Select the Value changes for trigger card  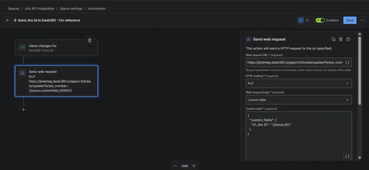coord(56,48)
